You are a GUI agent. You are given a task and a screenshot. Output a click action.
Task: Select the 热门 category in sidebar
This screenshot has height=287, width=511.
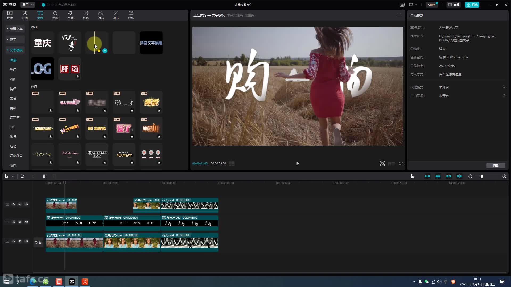(13, 70)
